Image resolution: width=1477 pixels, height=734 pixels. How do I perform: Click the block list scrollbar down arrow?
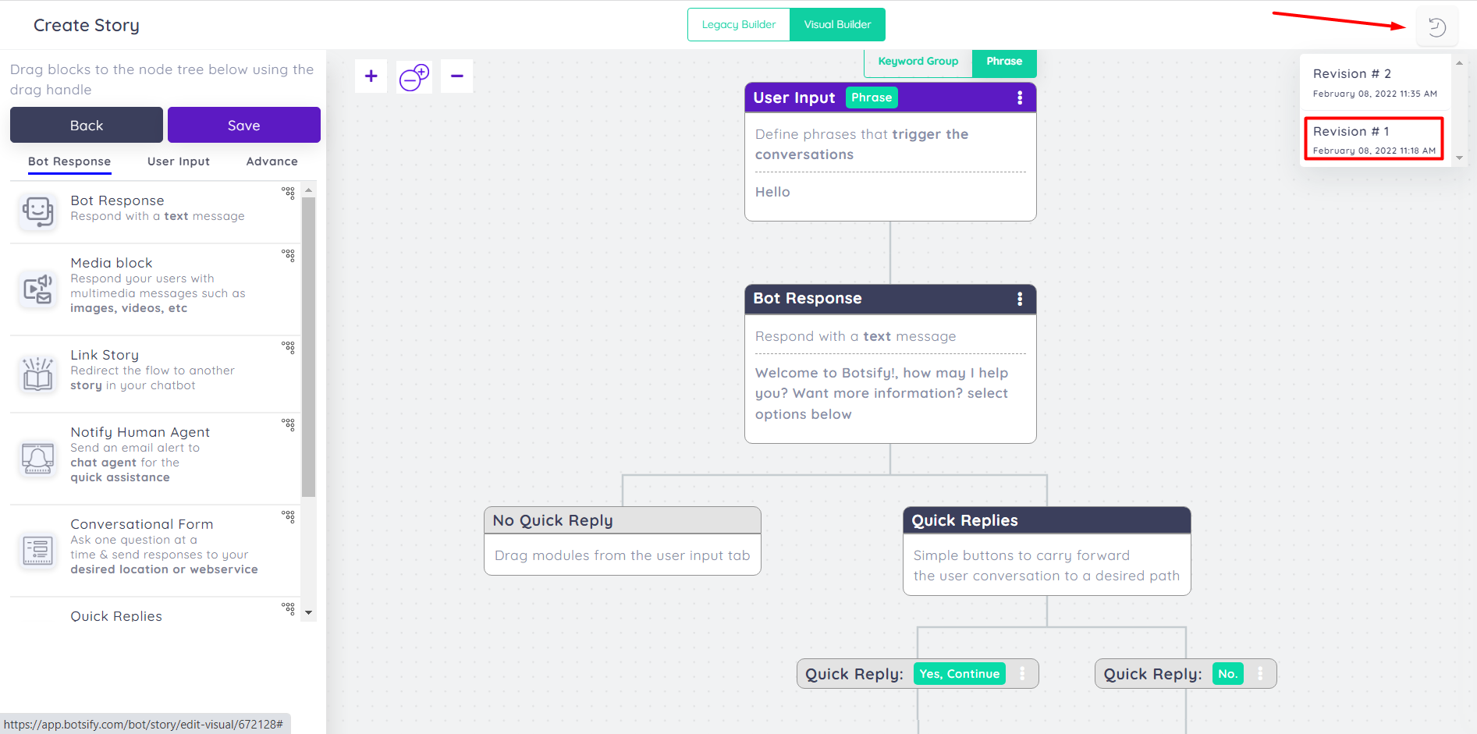[308, 613]
